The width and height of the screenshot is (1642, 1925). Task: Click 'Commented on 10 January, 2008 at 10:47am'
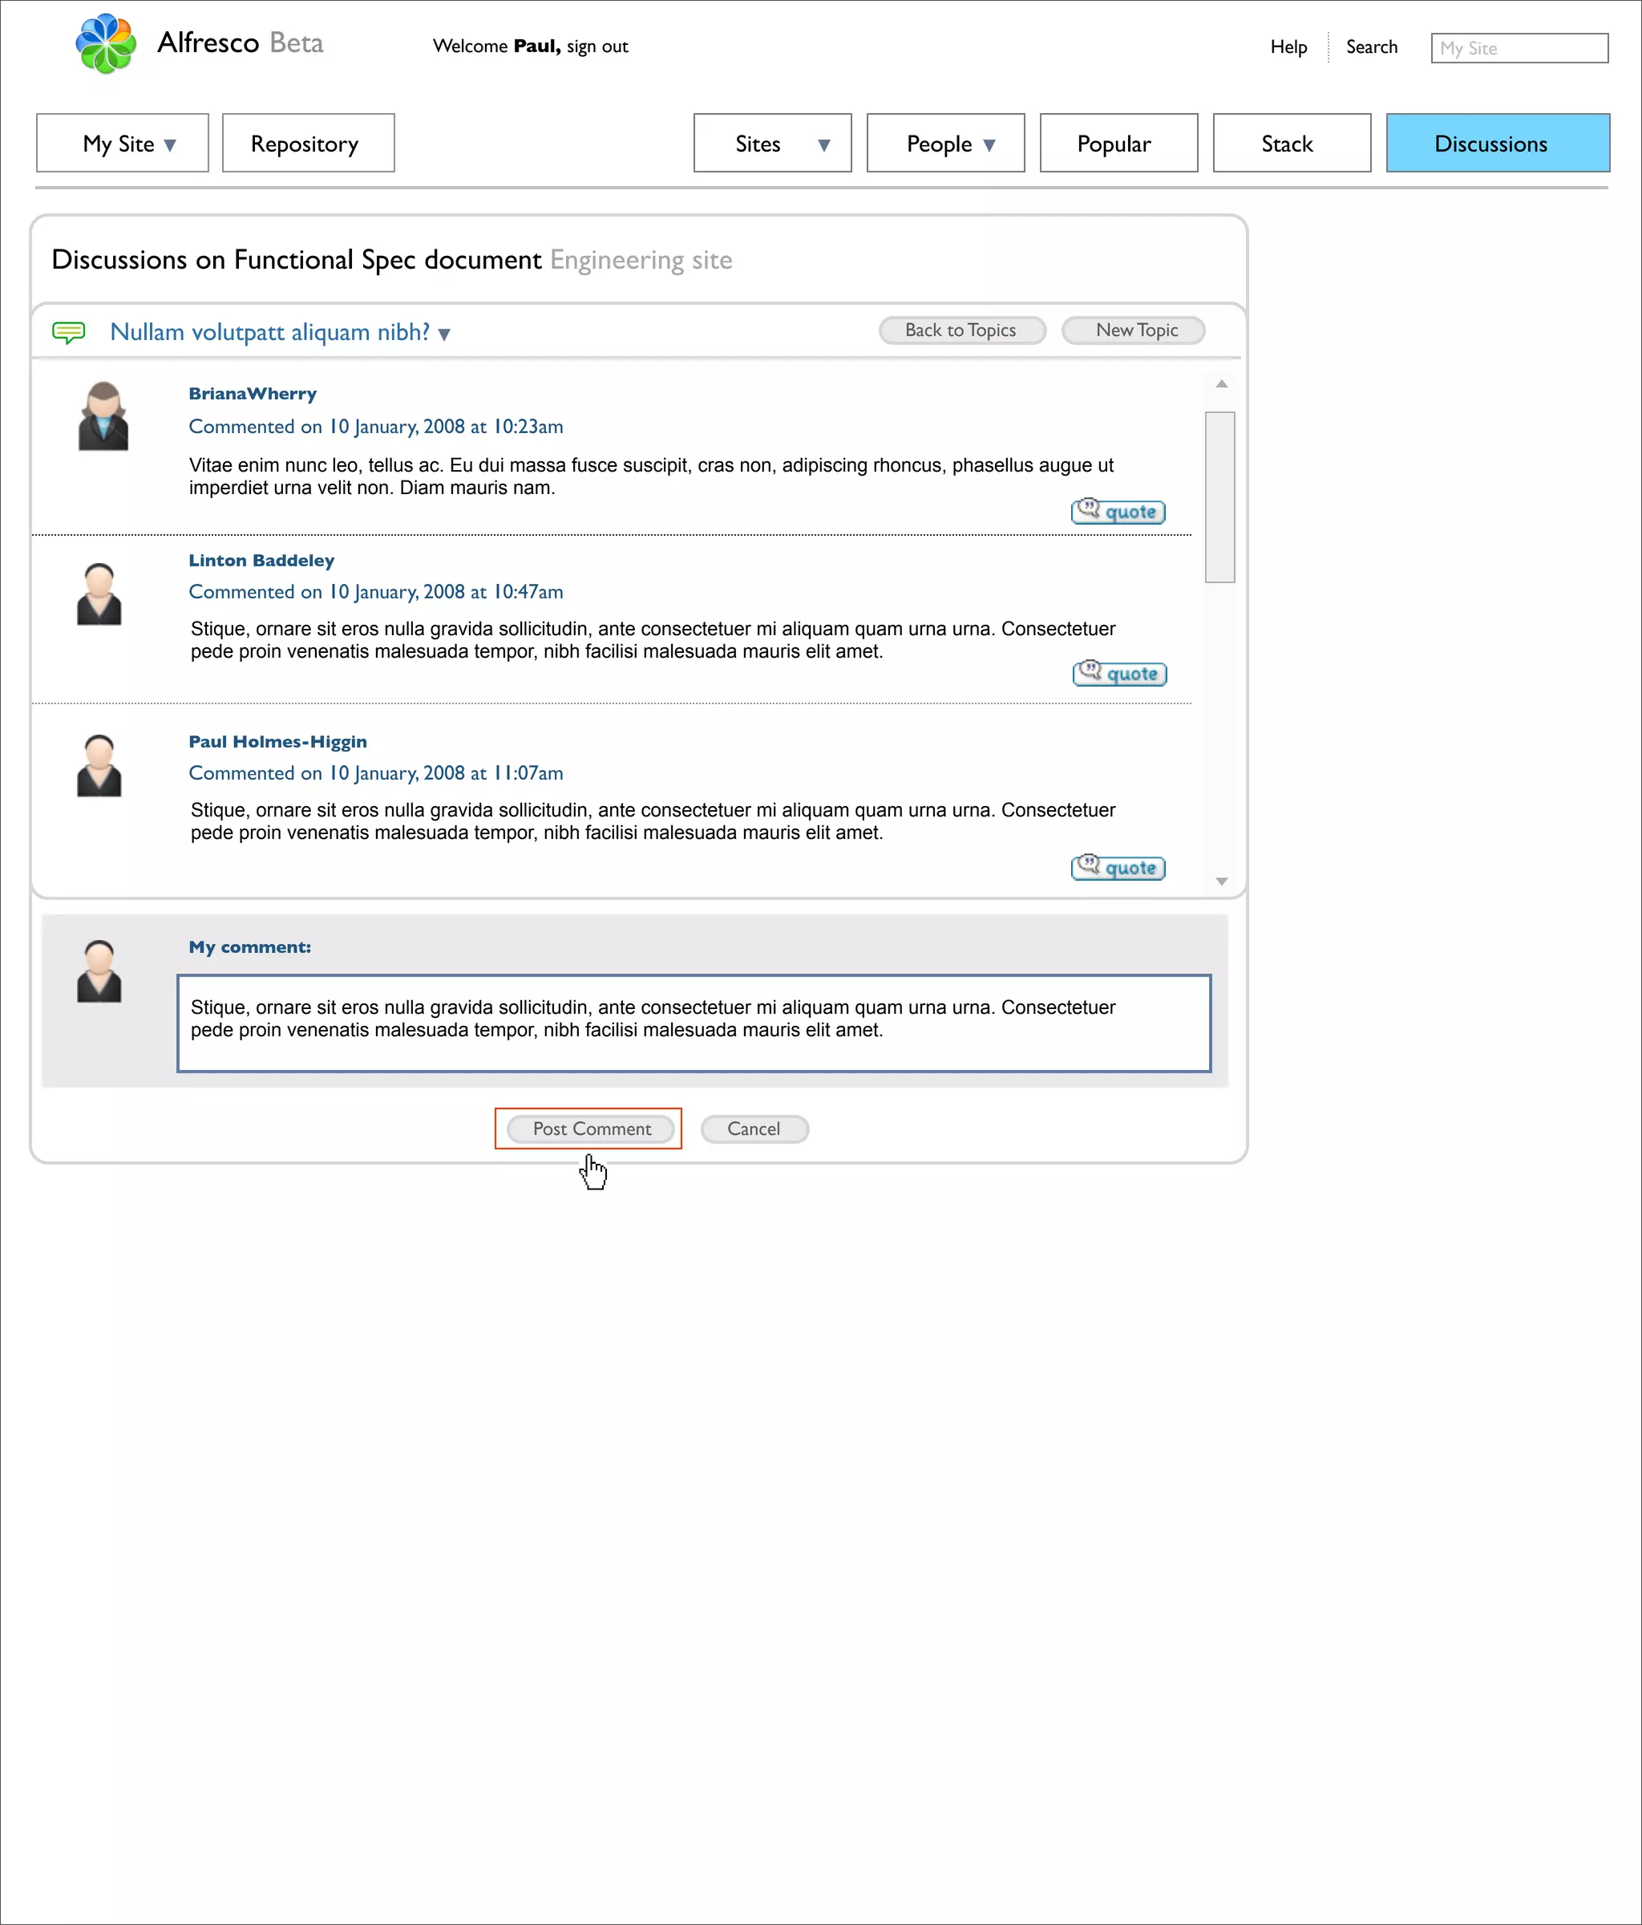[x=376, y=592]
